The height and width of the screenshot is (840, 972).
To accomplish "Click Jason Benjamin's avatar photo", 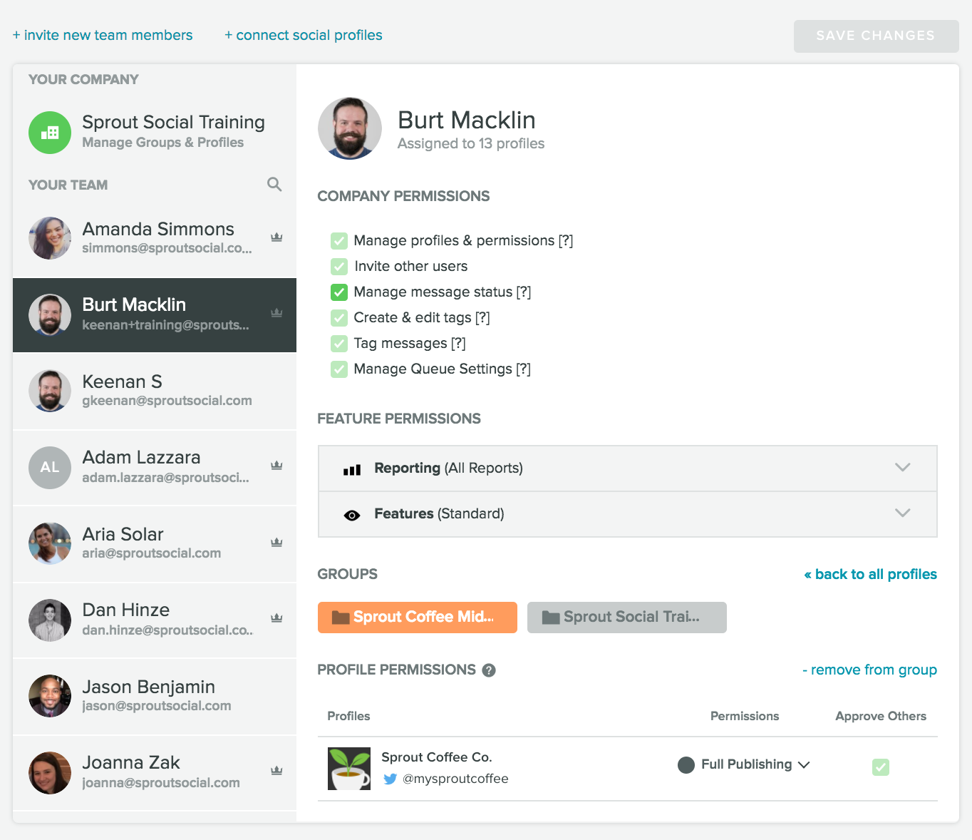I will click(50, 696).
